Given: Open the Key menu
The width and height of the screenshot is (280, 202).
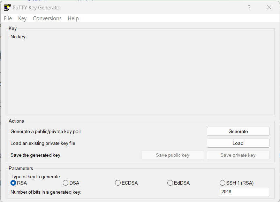Looking at the screenshot, I should [22, 18].
